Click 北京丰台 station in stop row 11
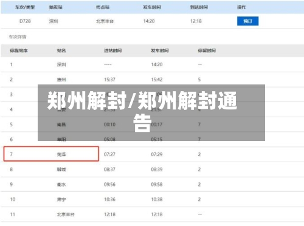The width and height of the screenshot is (304, 226). coord(66,214)
